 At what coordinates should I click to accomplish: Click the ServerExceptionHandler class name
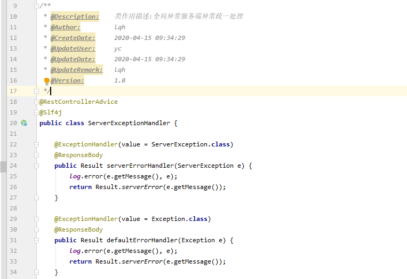tap(129, 123)
